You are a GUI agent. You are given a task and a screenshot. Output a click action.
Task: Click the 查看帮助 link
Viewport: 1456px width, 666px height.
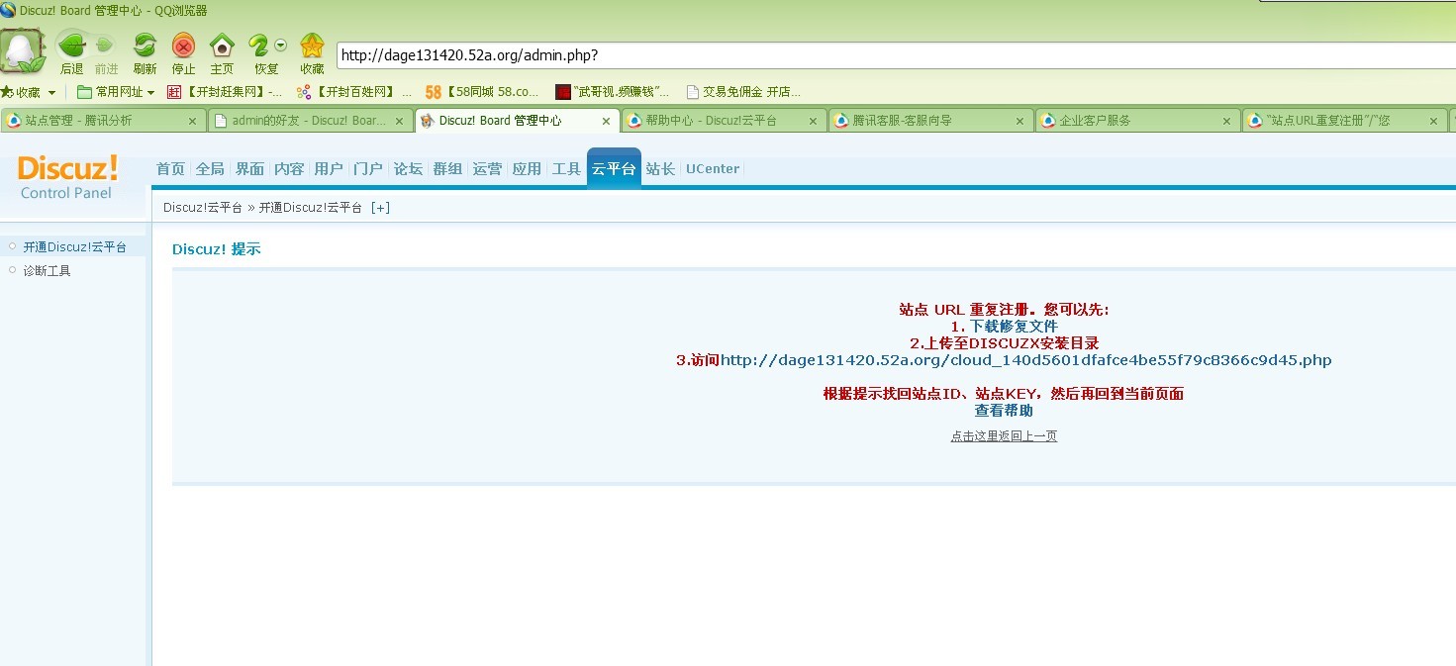[1004, 411]
